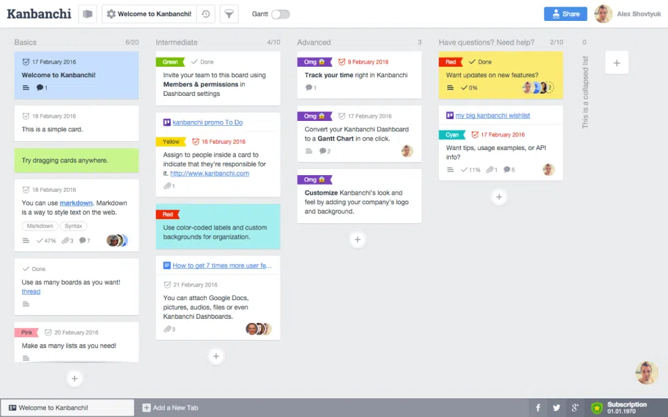668x417 pixels.
Task: Click red 16 February 2016 due date
Action: click(x=218, y=142)
